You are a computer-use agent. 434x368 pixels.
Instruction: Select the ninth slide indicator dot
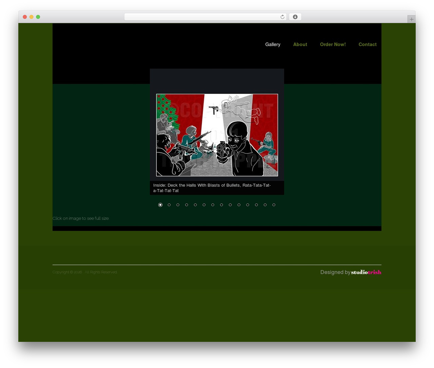point(230,205)
